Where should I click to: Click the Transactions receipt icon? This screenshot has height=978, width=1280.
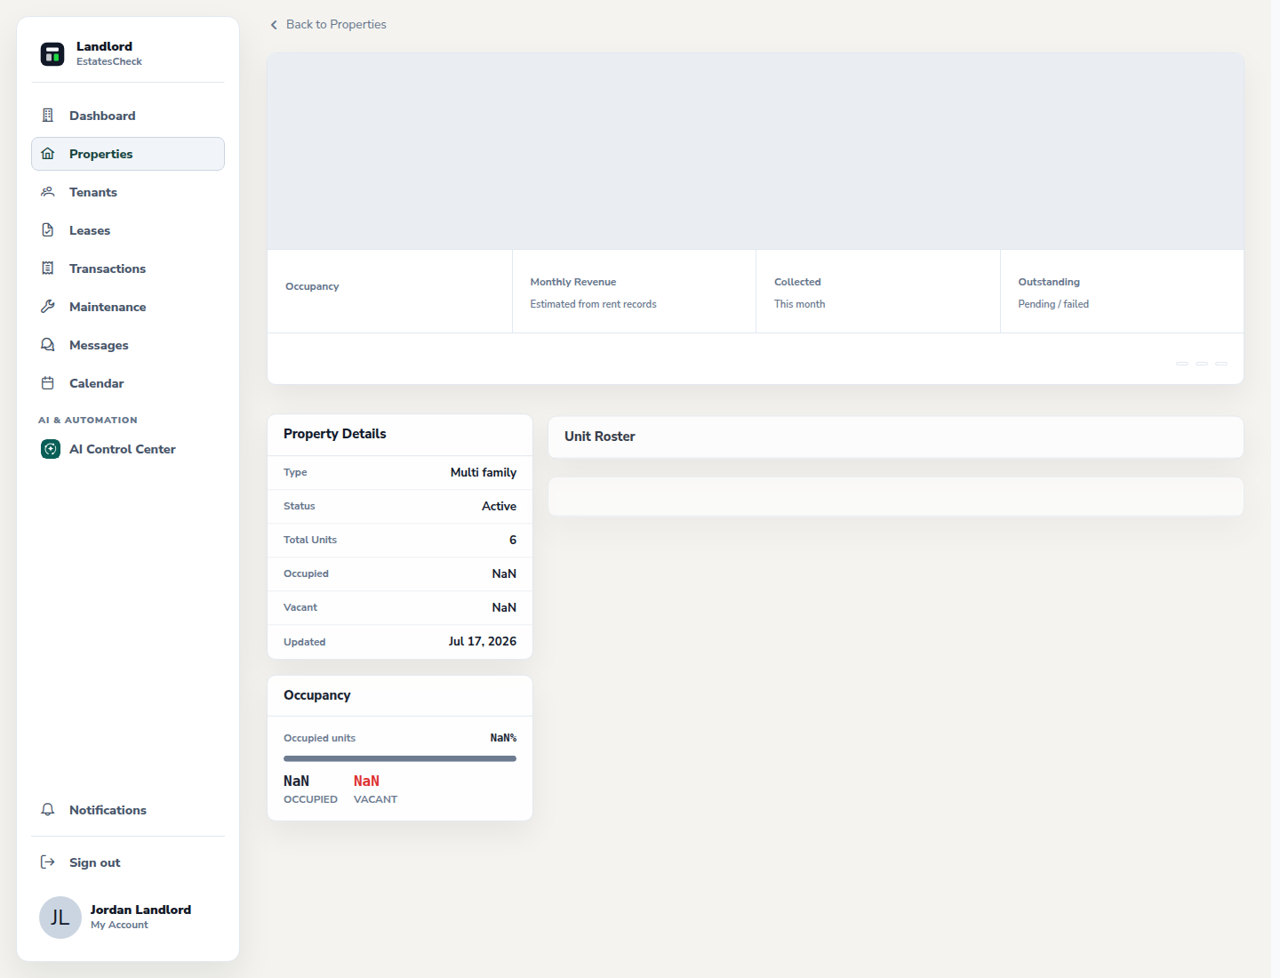[x=48, y=269]
